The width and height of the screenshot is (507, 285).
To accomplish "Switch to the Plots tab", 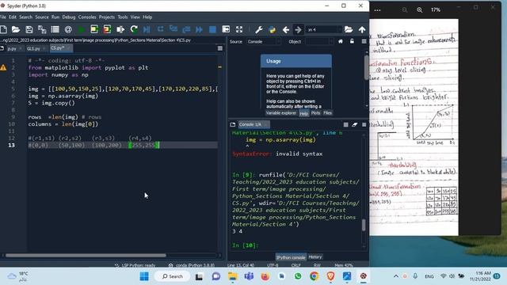I will coord(315,113).
